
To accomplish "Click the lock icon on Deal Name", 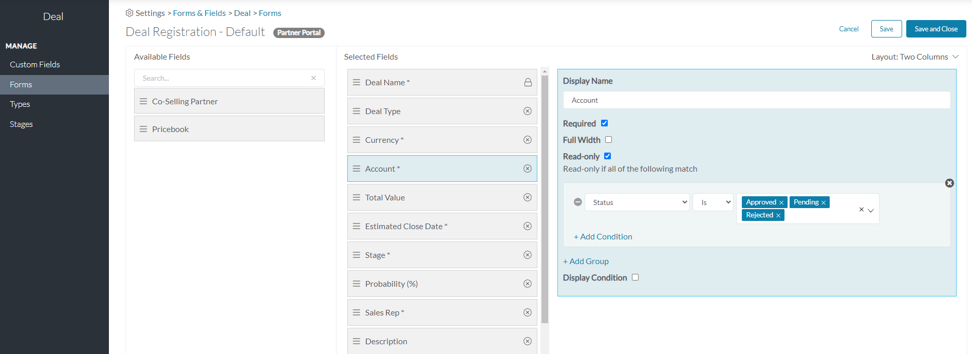I will point(528,82).
